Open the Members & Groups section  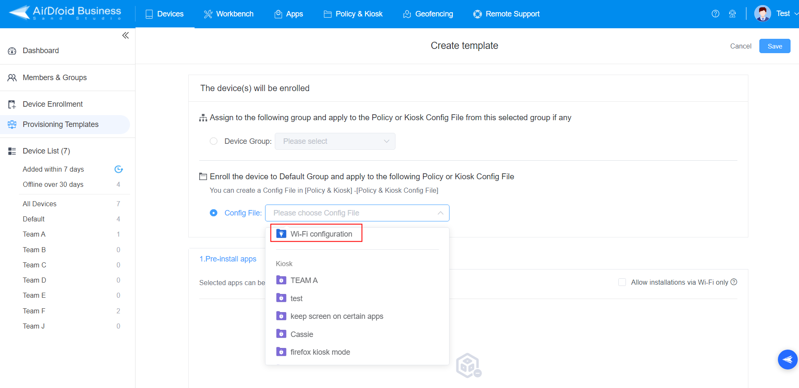55,78
